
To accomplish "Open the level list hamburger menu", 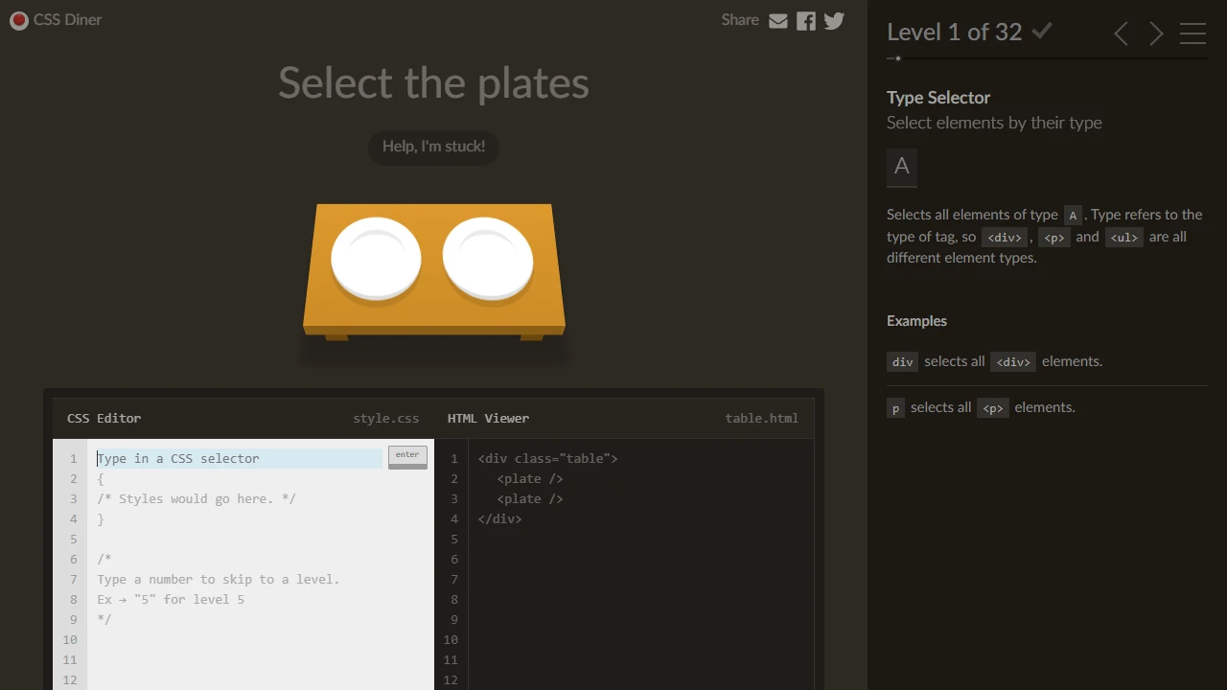I will (x=1192, y=34).
